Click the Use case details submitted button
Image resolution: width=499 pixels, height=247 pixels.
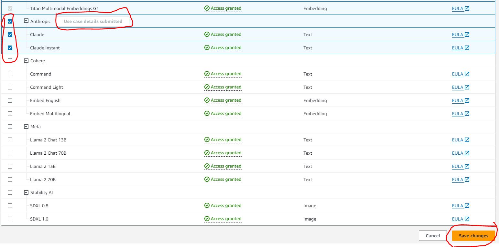[93, 21]
